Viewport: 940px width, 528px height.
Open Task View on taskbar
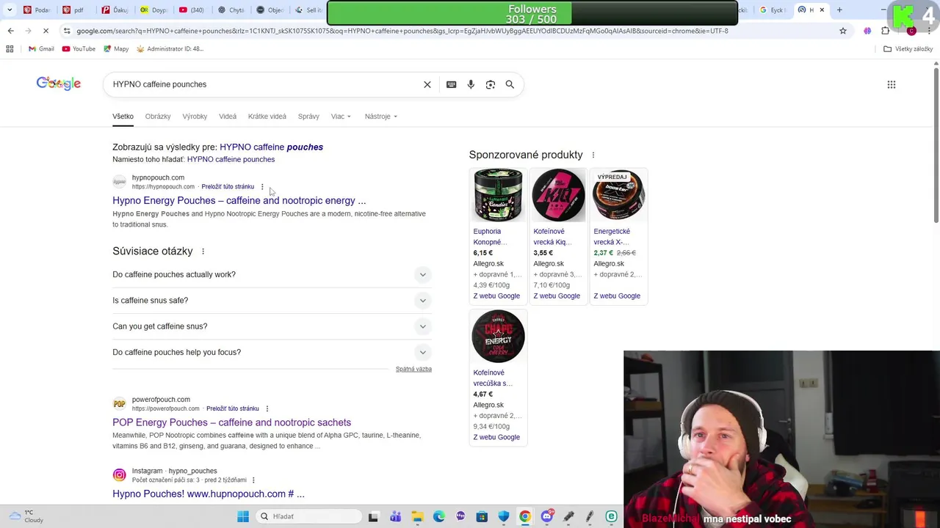click(373, 516)
